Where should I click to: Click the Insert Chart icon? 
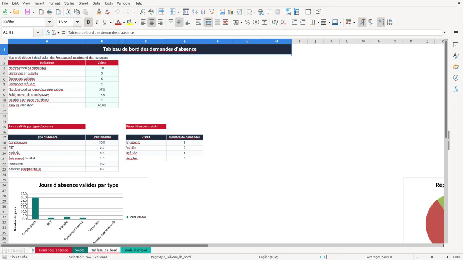231,12
